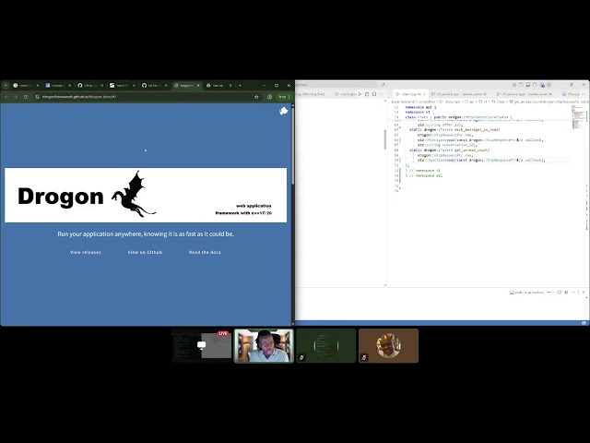Image resolution: width=590 pixels, height=443 pixels.
Task: Click the run icon in sidebar toolbar
Action: click(360, 94)
